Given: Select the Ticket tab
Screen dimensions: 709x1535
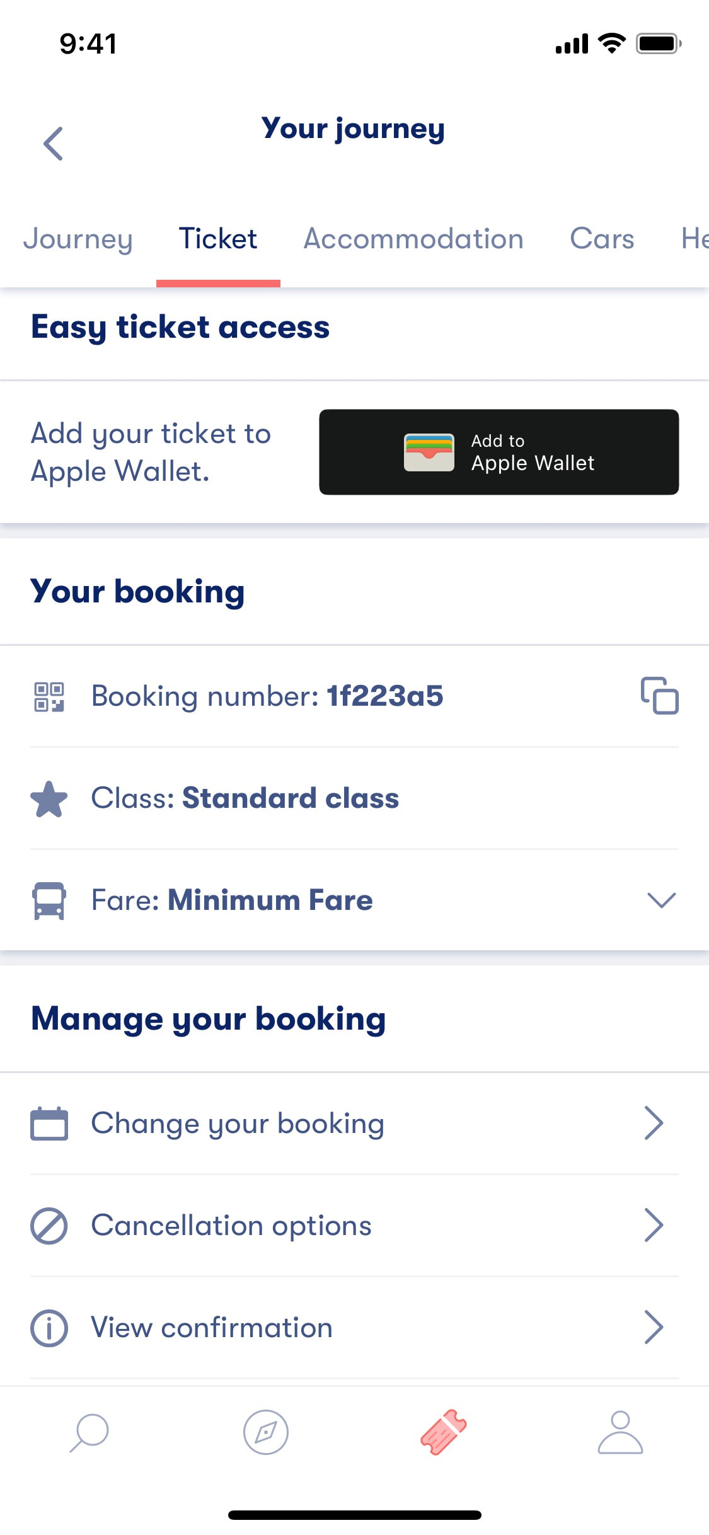Looking at the screenshot, I should (x=218, y=239).
